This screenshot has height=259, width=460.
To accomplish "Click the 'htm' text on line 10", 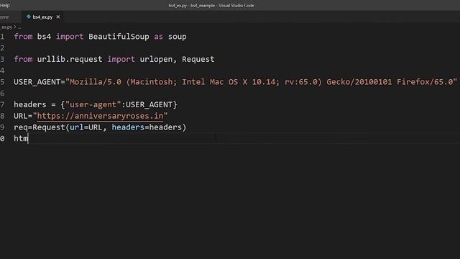I will point(21,139).
